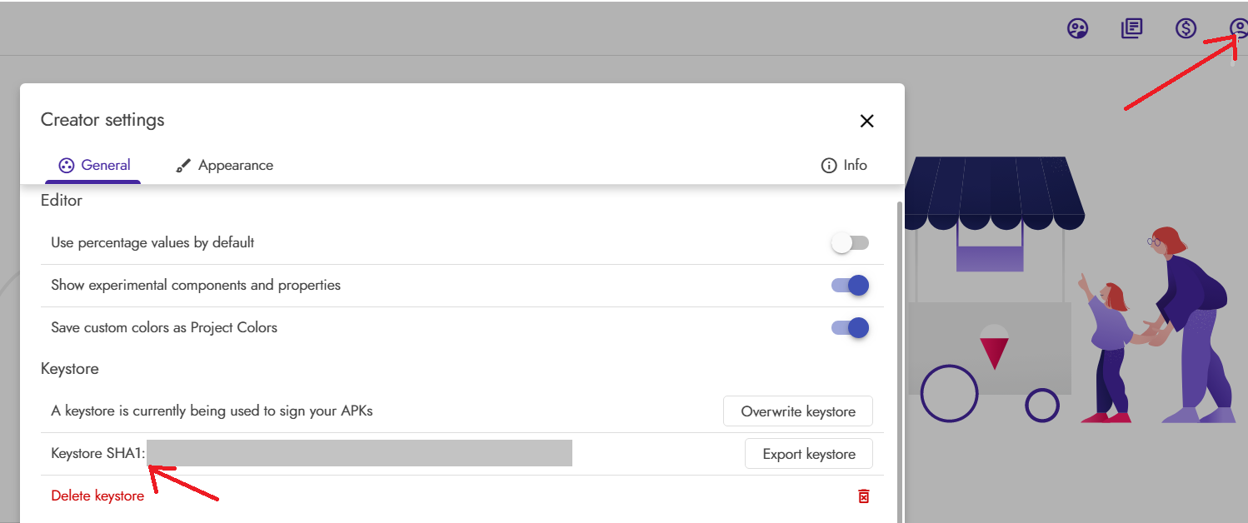Click the dollar sign pricing icon

tap(1186, 29)
